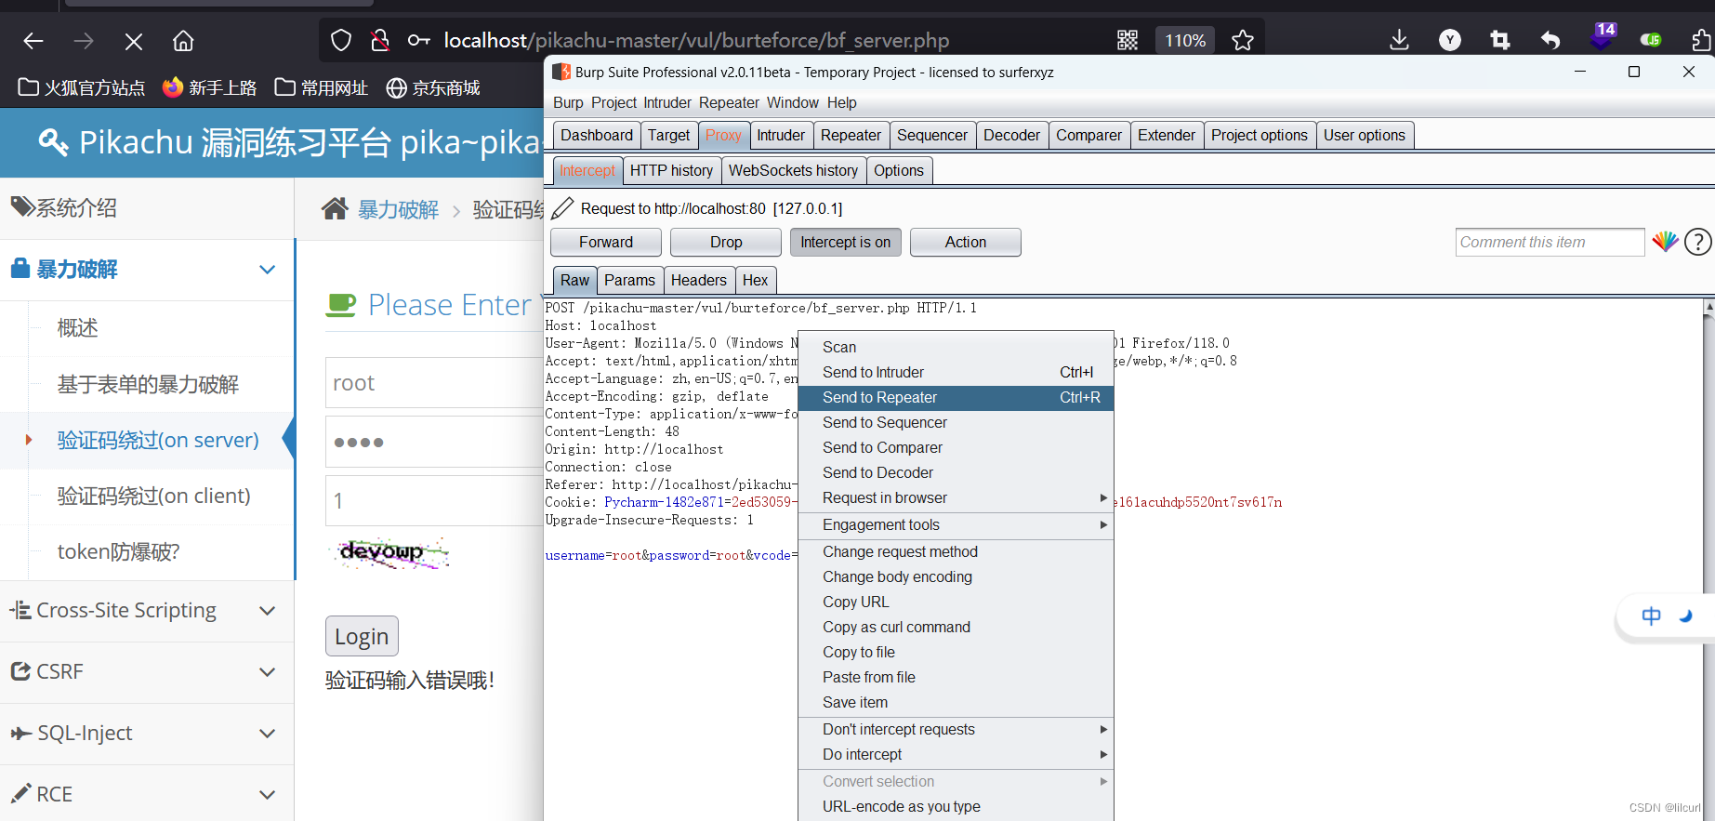The image size is (1715, 821).
Task: Switch to the HTTP history tab
Action: coord(671,170)
